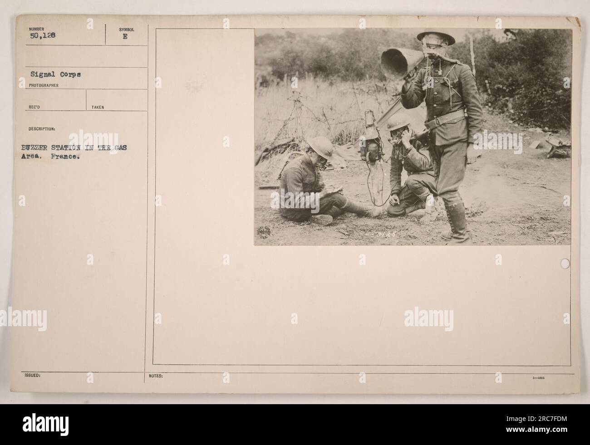Open the soldiers photograph on the card
Viewport: 590px width, 445px height.
pos(412,137)
